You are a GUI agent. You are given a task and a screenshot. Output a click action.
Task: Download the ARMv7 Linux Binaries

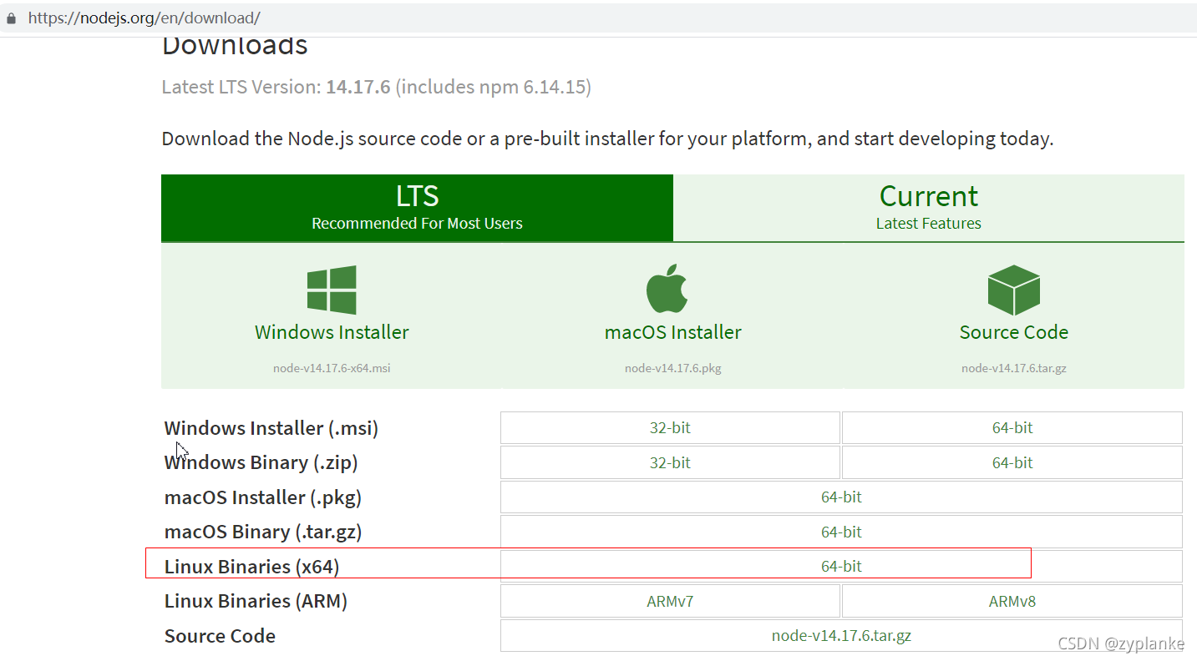(x=670, y=601)
